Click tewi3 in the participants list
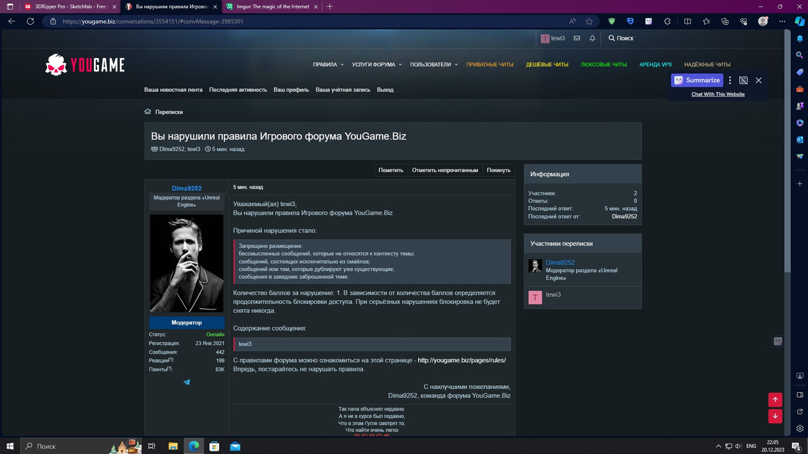 click(x=553, y=294)
